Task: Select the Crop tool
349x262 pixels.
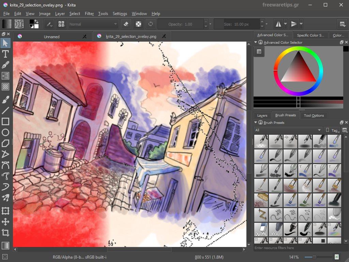Action: 5,233
